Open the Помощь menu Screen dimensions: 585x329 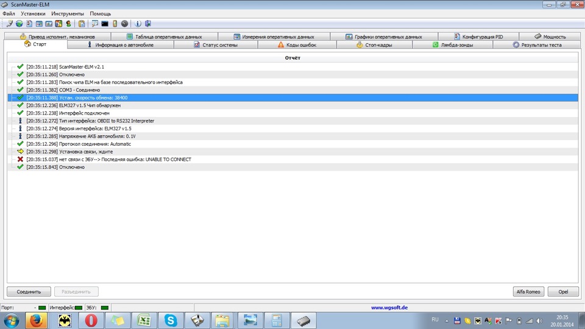pyautogui.click(x=101, y=13)
